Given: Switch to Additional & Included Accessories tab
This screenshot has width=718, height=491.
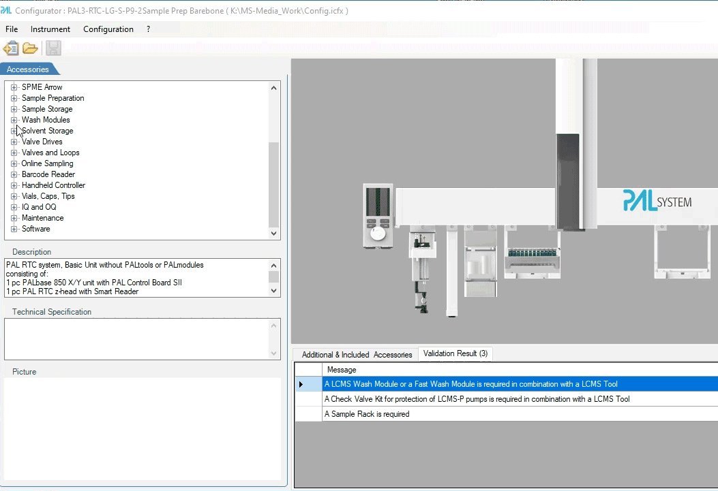Looking at the screenshot, I should point(357,355).
